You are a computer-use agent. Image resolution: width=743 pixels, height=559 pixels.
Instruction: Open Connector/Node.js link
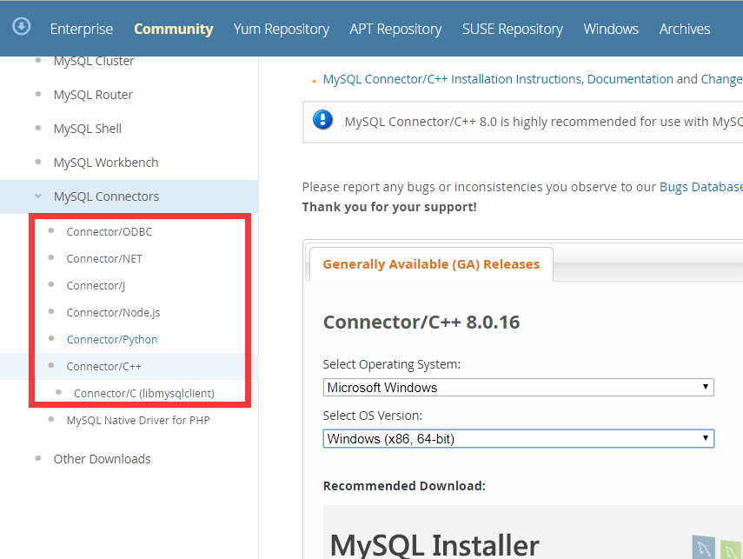(x=113, y=313)
